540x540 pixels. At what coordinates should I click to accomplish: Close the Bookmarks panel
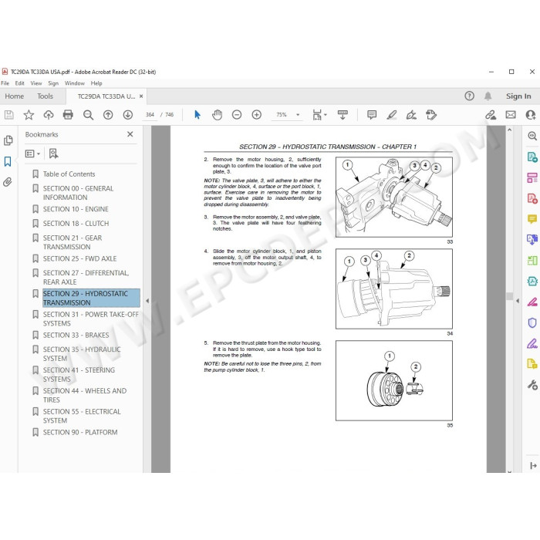pyautogui.click(x=130, y=134)
